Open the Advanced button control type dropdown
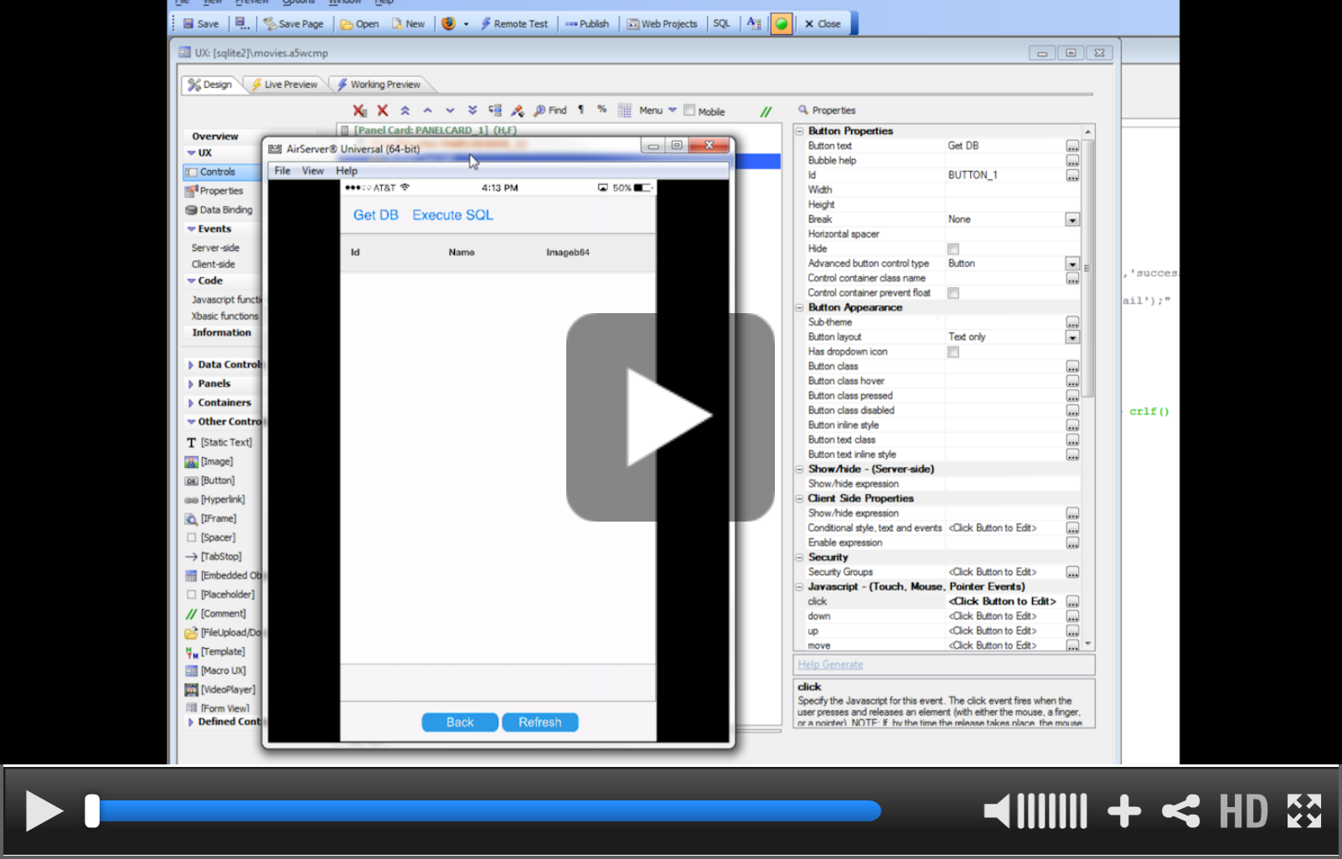 [1072, 264]
